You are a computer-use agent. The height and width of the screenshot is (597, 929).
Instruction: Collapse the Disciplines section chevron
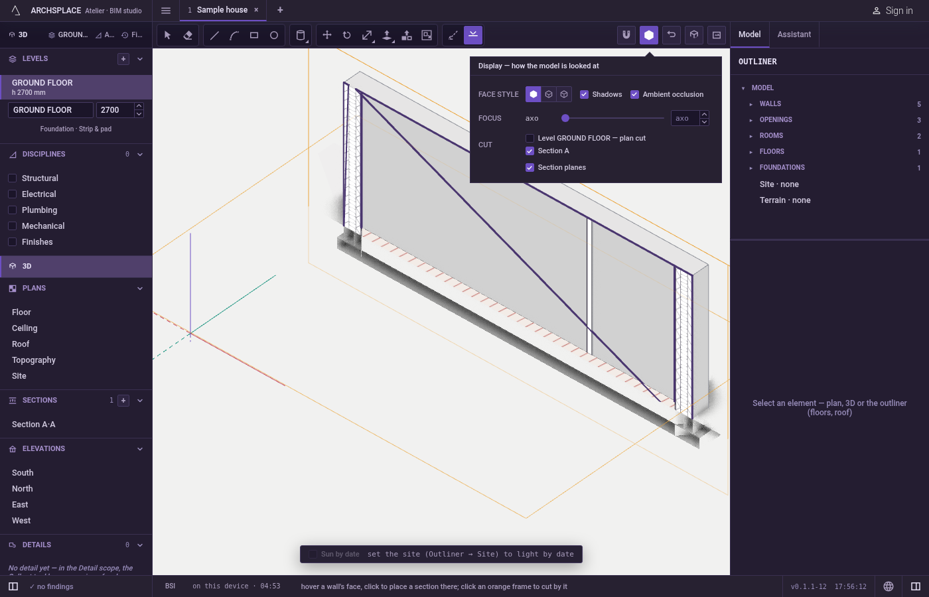click(x=140, y=155)
